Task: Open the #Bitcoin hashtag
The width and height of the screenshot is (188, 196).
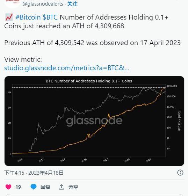Action: coord(28,17)
